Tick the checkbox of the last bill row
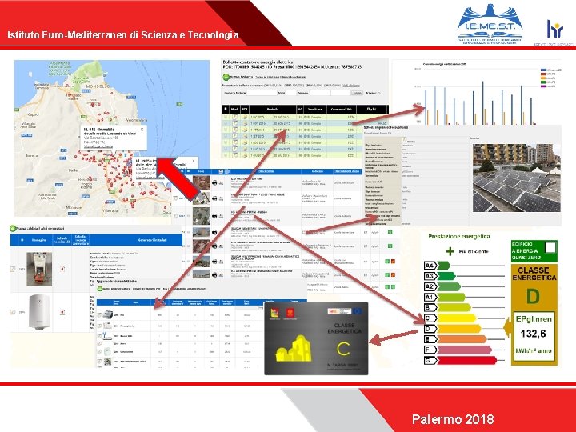 [226, 155]
